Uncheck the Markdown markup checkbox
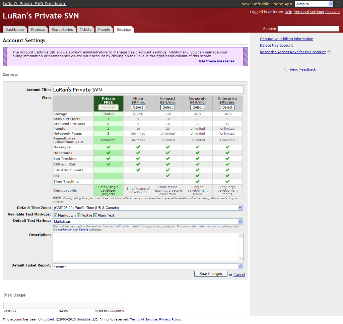The width and height of the screenshot is (343, 324). coord(56,215)
